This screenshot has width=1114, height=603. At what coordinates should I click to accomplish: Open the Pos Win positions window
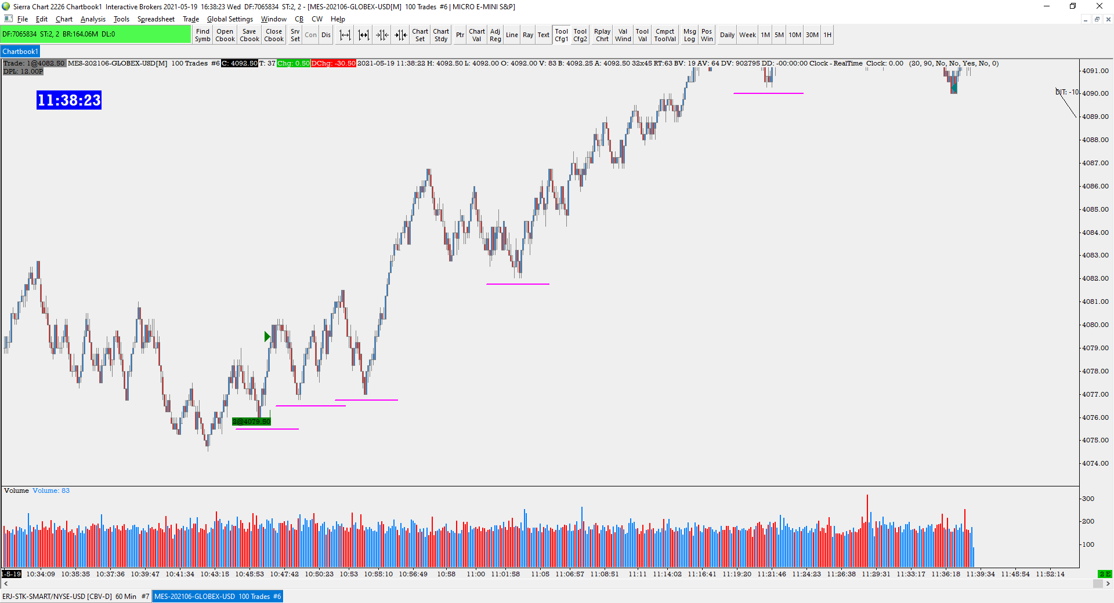(x=707, y=35)
